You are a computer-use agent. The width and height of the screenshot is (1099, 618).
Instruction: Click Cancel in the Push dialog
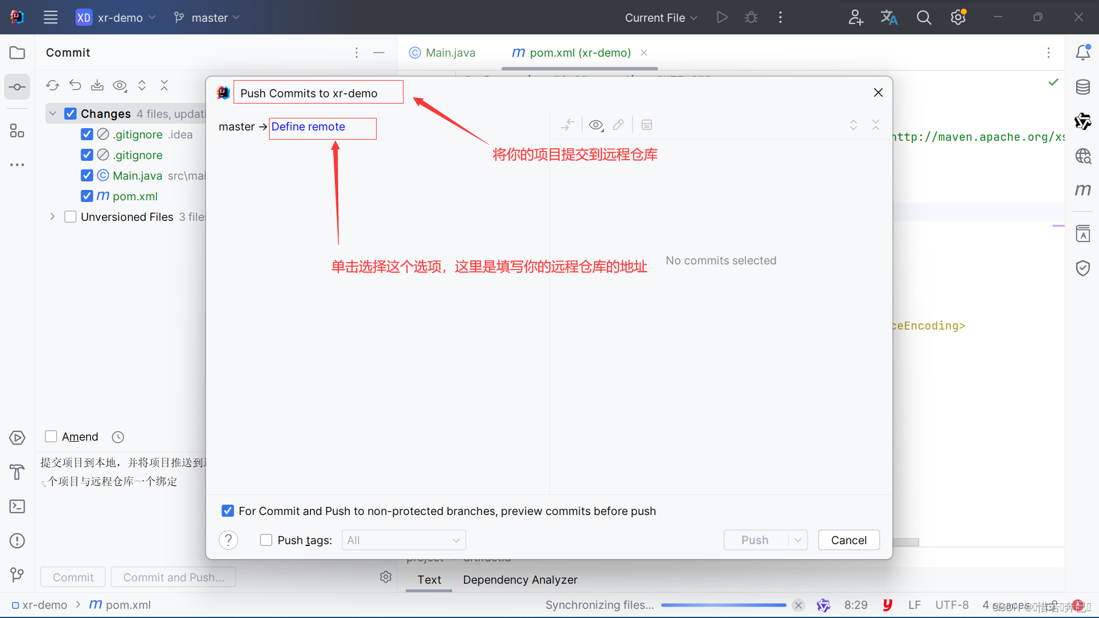849,540
